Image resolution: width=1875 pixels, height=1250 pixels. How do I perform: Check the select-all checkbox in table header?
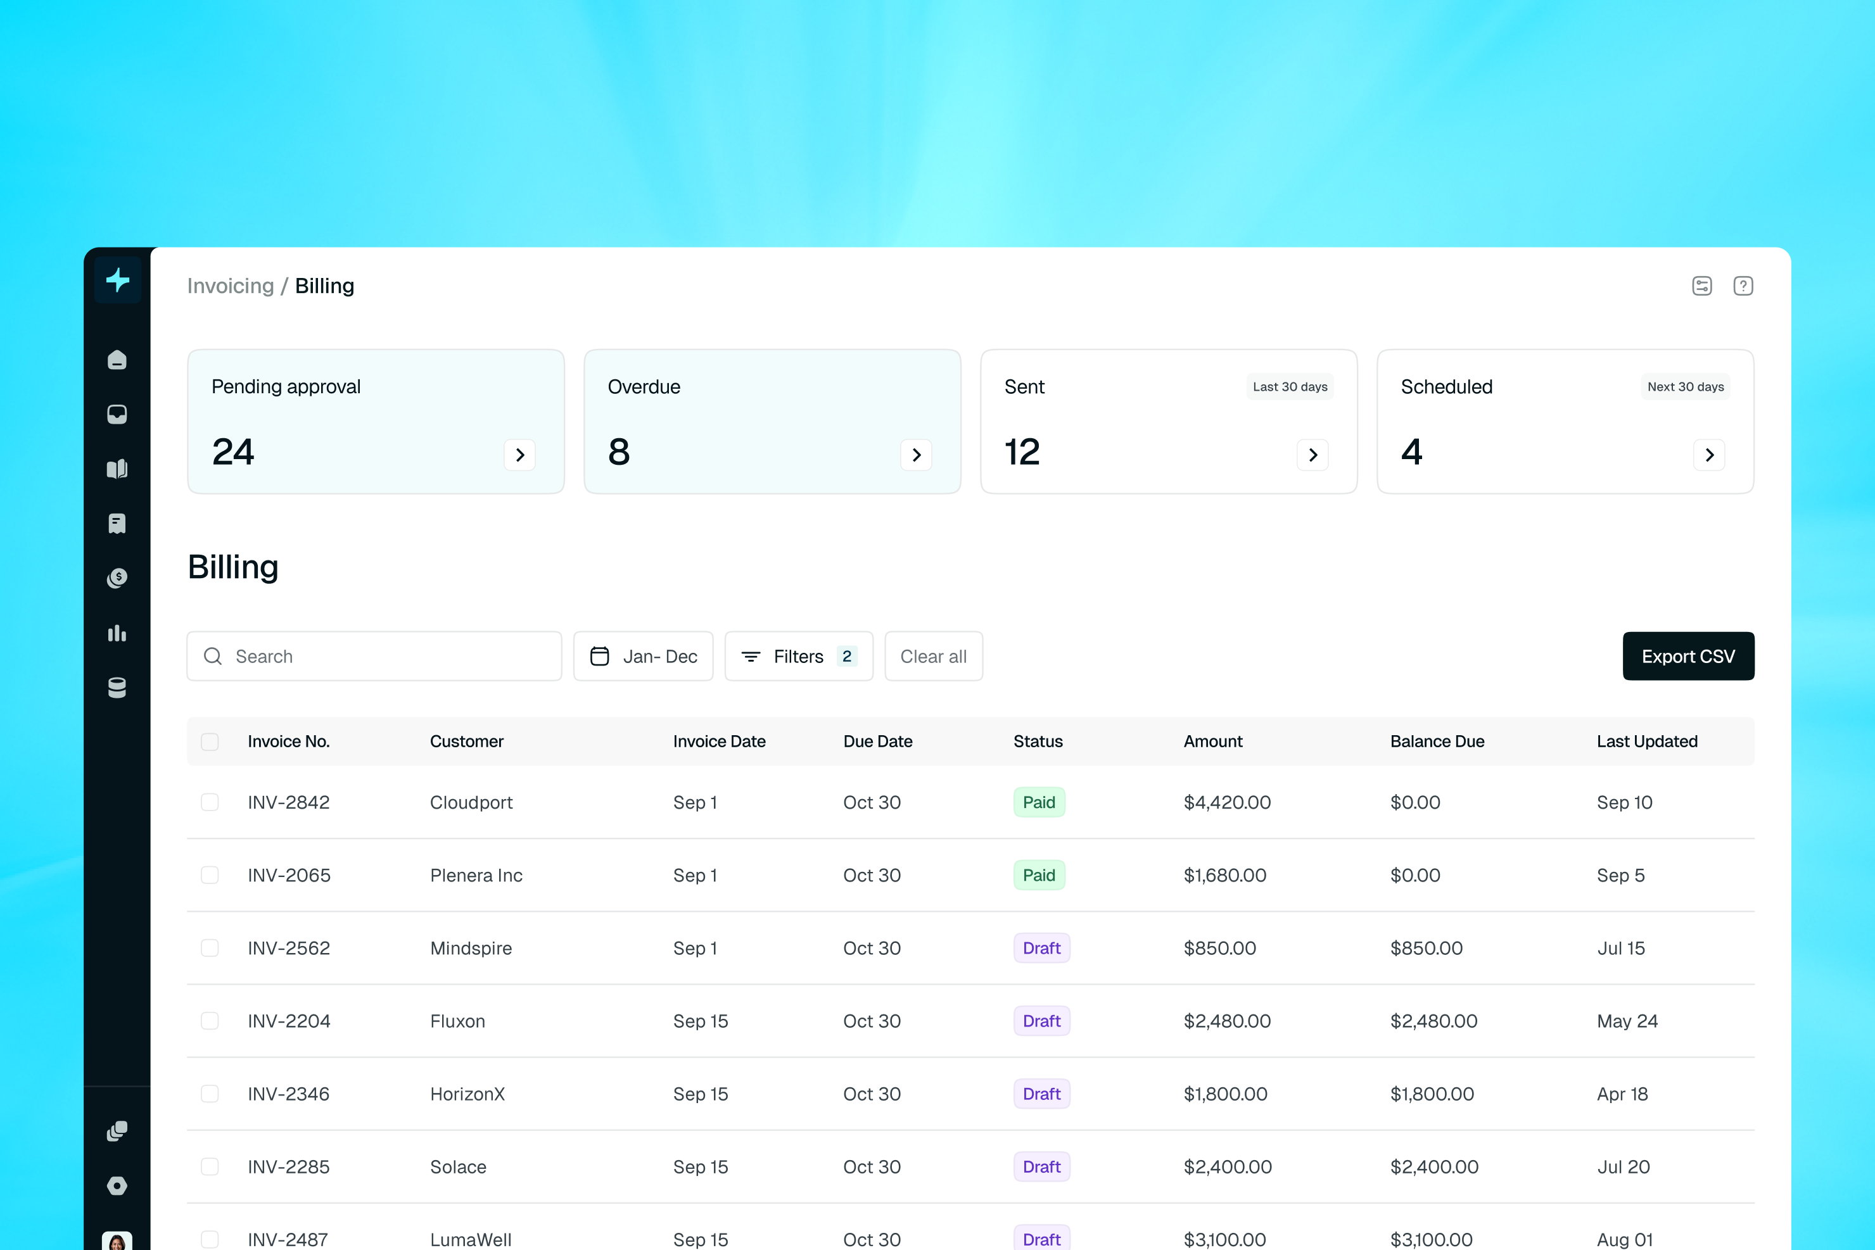click(x=210, y=742)
